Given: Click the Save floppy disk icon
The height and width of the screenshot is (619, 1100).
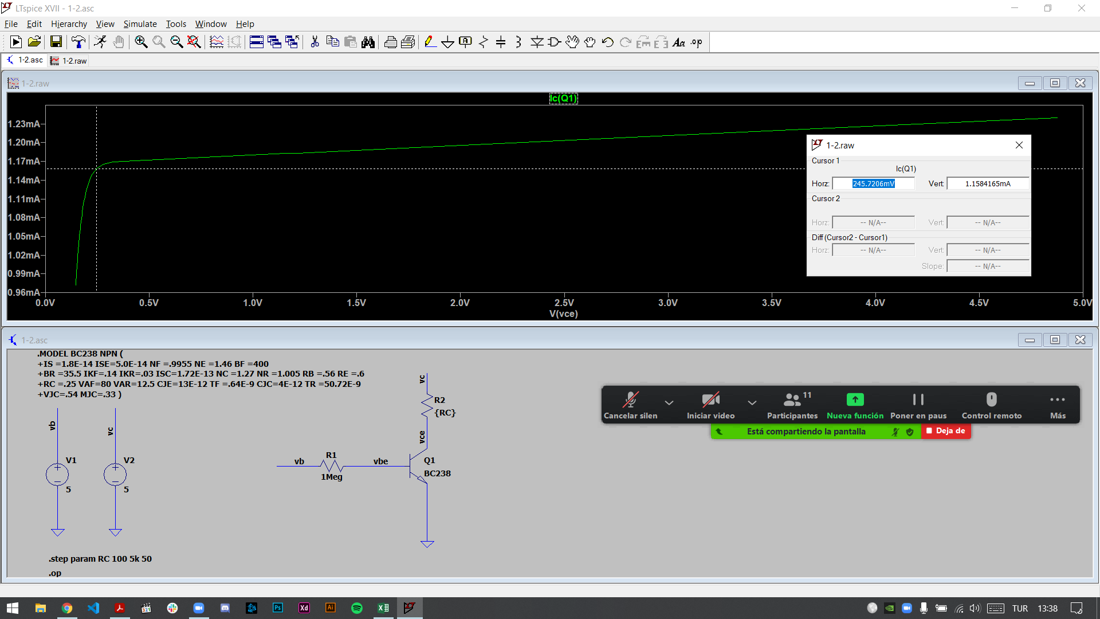Looking at the screenshot, I should tap(56, 42).
